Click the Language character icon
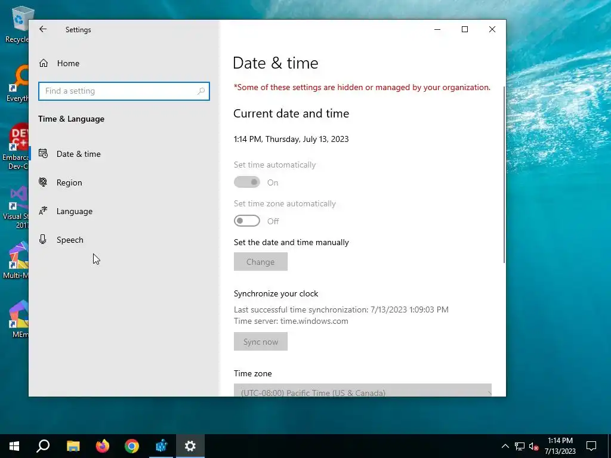 click(x=43, y=211)
